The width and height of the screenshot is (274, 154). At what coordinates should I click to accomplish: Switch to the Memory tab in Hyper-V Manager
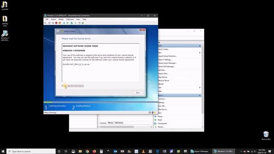(x=110, y=123)
